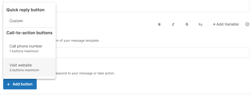Open the info icon next to Add Variable
251x96 pixels.
point(247,24)
